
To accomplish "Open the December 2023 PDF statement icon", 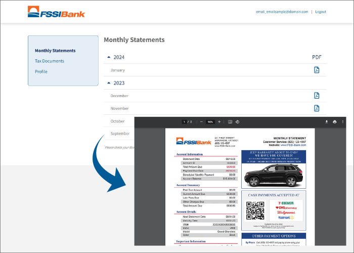I will click(x=317, y=96).
